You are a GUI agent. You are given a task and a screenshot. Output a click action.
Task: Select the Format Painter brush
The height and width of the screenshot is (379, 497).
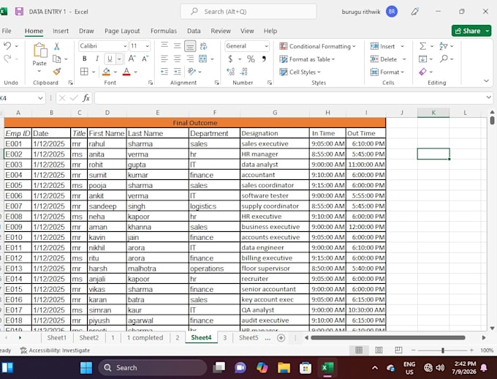pyautogui.click(x=57, y=72)
